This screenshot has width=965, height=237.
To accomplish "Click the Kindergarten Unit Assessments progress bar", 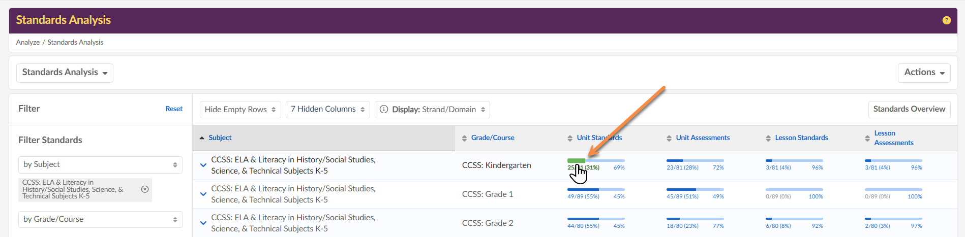I will click(x=695, y=161).
